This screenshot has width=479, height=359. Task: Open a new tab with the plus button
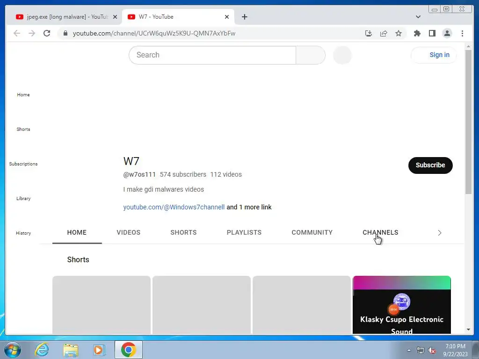[x=244, y=17]
